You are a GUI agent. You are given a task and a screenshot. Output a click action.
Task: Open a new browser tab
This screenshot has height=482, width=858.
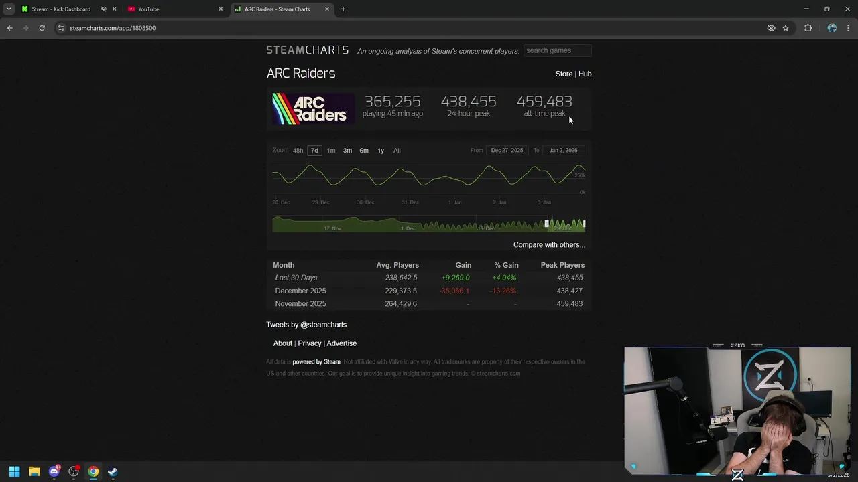(x=343, y=9)
